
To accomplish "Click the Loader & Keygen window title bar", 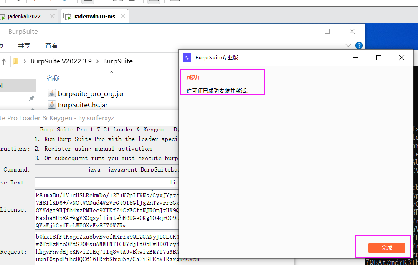I will 89,118.
